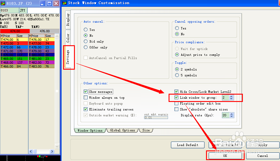
Task: Click the Load Default button
Action: [187, 145]
